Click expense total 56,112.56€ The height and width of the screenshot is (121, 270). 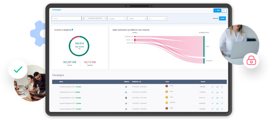[x=90, y=62]
